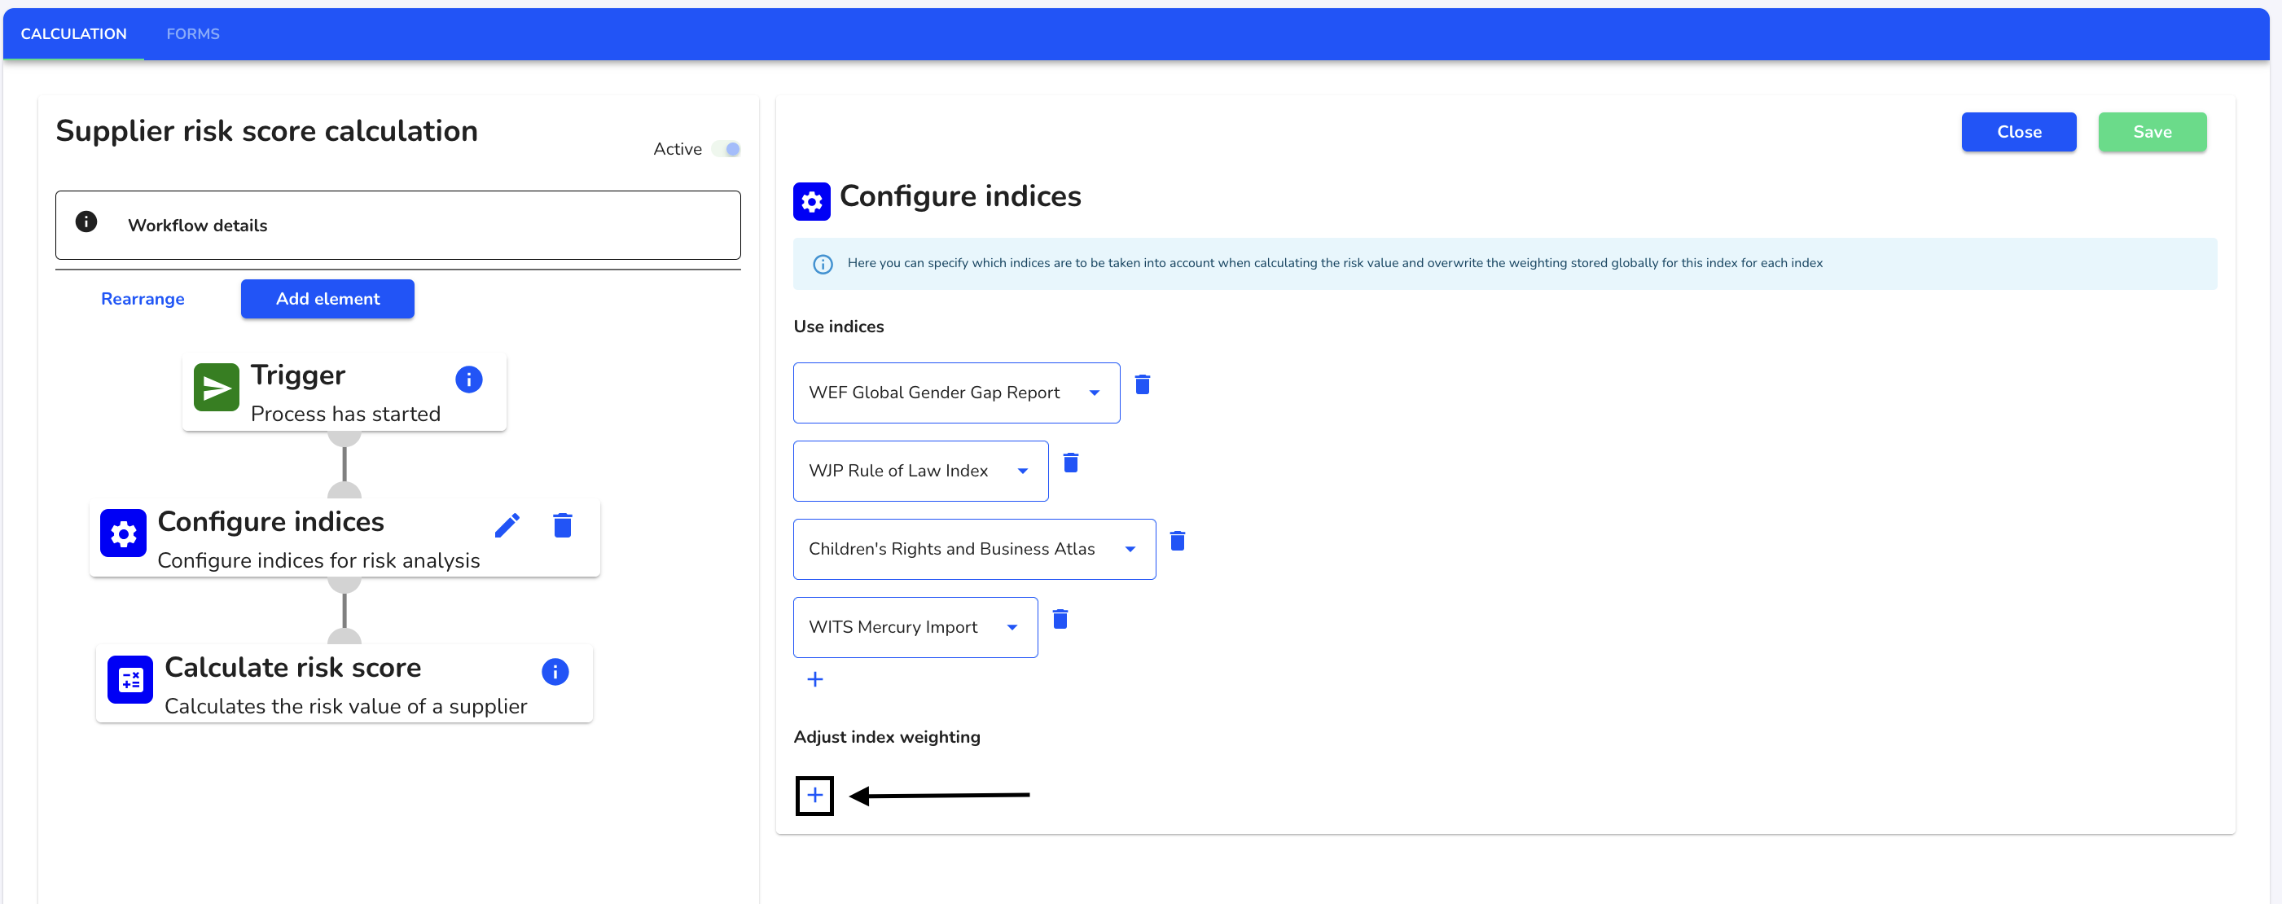This screenshot has height=904, width=2282.
Task: Click the info icon in the blue hint banner
Action: point(822,264)
